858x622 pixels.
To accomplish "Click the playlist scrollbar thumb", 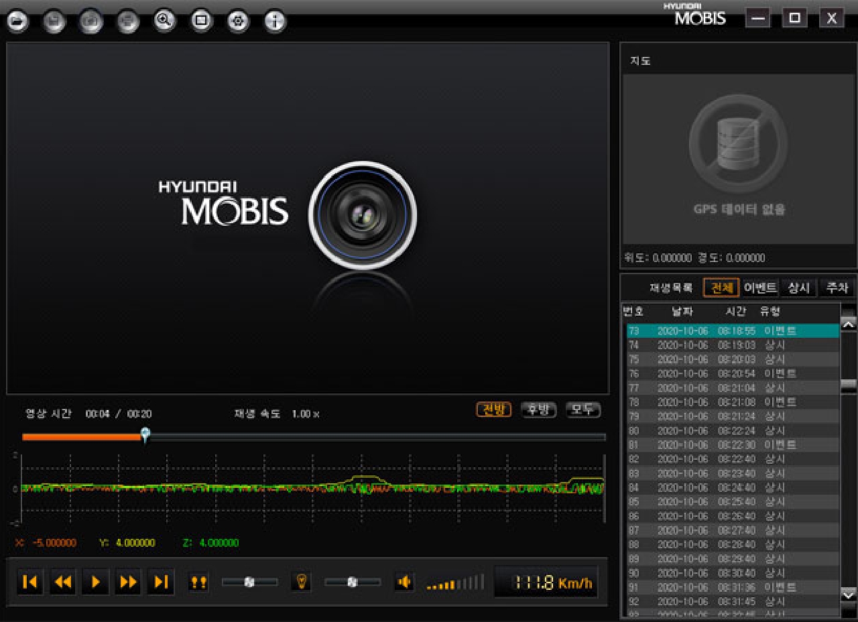I will [849, 385].
